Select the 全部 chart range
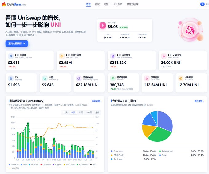The height and width of the screenshot is (174, 209). [x=97, y=113]
